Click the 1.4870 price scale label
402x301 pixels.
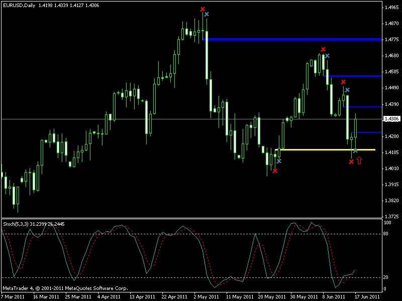[392, 24]
